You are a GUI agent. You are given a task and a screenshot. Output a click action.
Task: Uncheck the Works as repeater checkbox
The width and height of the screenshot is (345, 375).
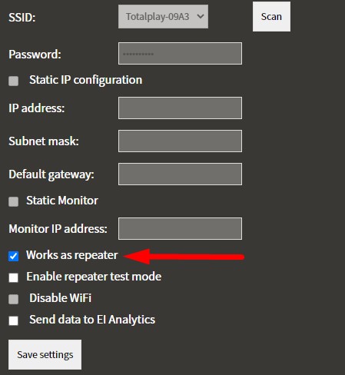(x=13, y=256)
